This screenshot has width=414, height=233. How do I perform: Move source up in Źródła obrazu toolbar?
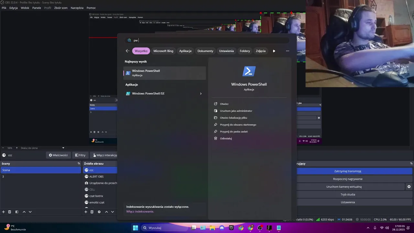point(106,212)
